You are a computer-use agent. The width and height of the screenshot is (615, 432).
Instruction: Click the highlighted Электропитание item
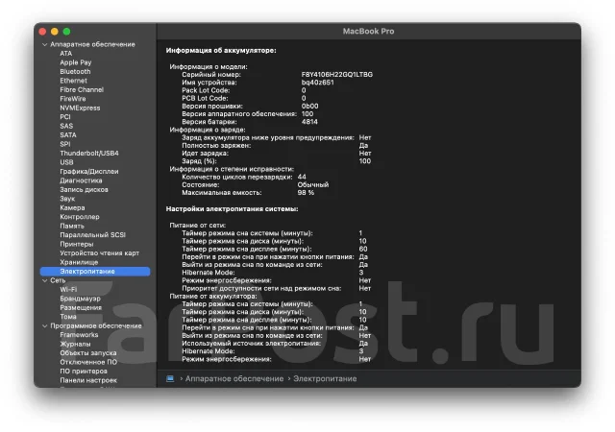(95, 272)
